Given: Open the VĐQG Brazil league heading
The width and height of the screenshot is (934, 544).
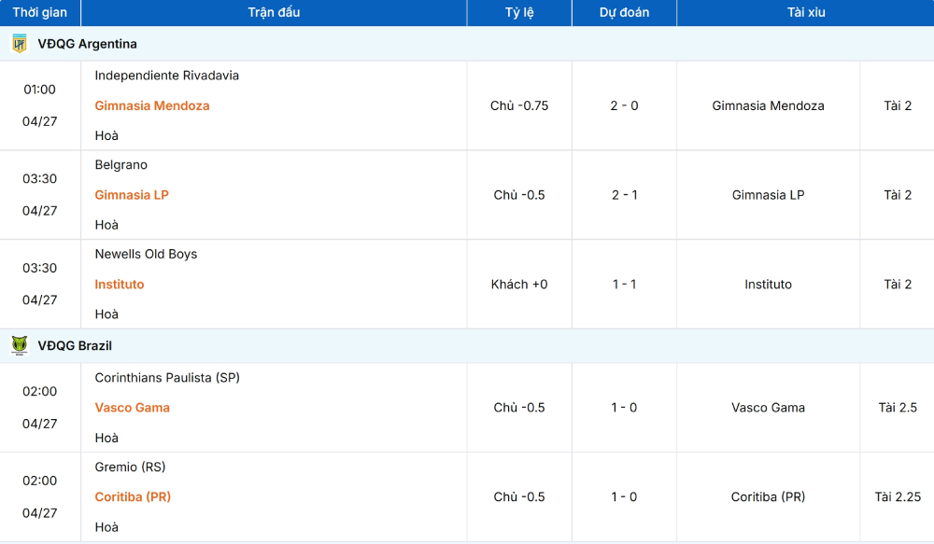Looking at the screenshot, I should tap(75, 345).
